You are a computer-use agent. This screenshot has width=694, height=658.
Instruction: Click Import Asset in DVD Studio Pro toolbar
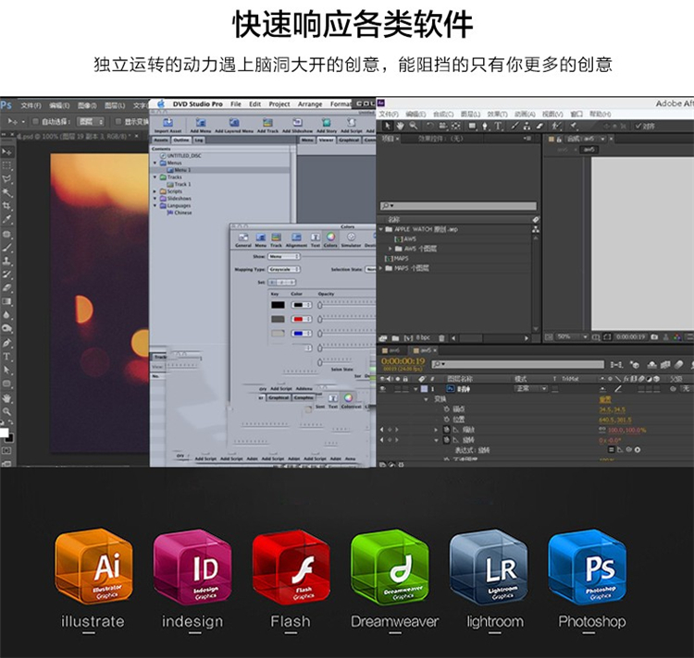click(168, 126)
